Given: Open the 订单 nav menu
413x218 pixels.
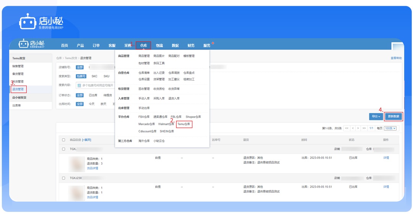Looking at the screenshot, I should 96,45.
